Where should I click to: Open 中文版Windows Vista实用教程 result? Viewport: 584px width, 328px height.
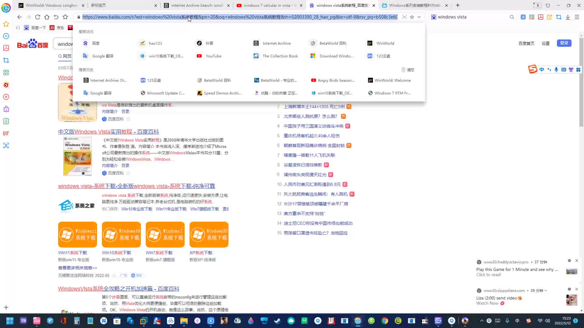109,132
